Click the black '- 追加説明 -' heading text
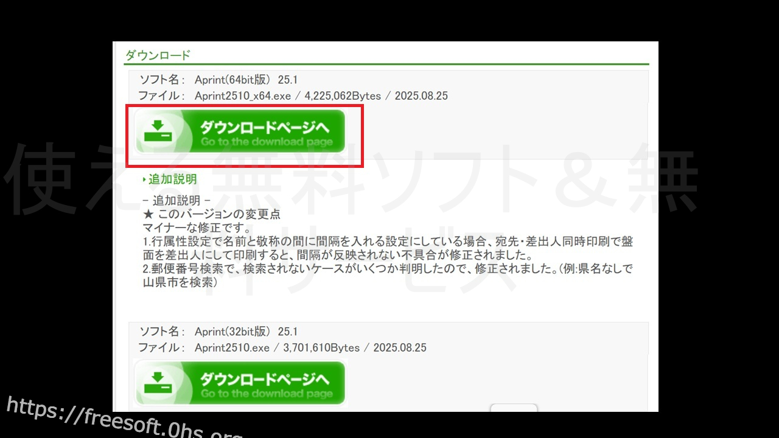Screen dimensions: 779x438 click(176, 201)
